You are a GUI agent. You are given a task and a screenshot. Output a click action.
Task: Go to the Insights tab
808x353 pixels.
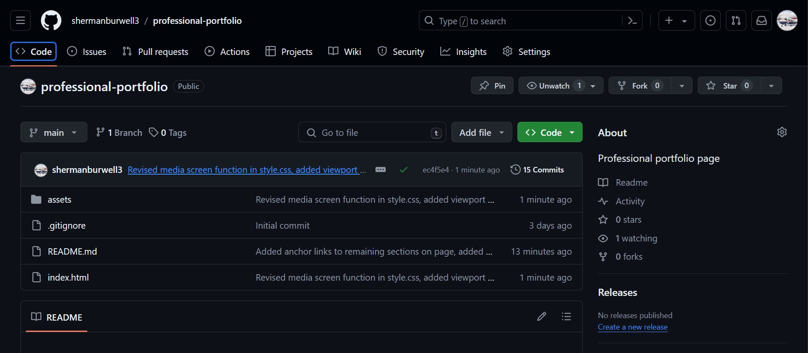464,52
